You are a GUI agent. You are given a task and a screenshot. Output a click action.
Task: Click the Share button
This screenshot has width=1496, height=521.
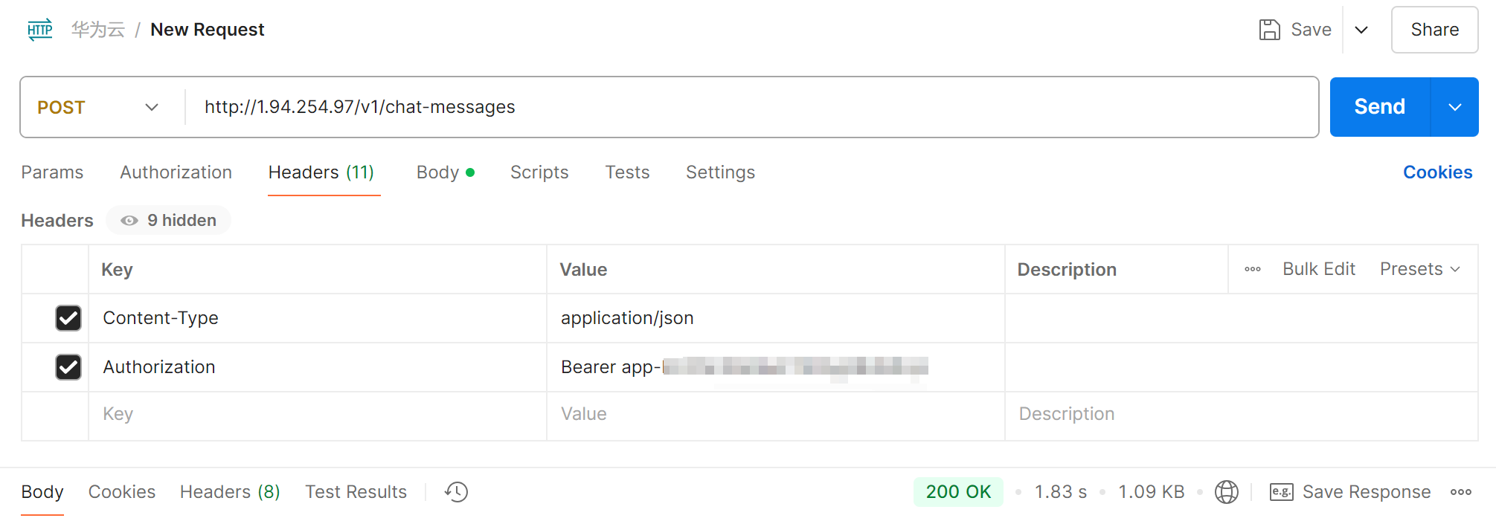click(x=1434, y=30)
